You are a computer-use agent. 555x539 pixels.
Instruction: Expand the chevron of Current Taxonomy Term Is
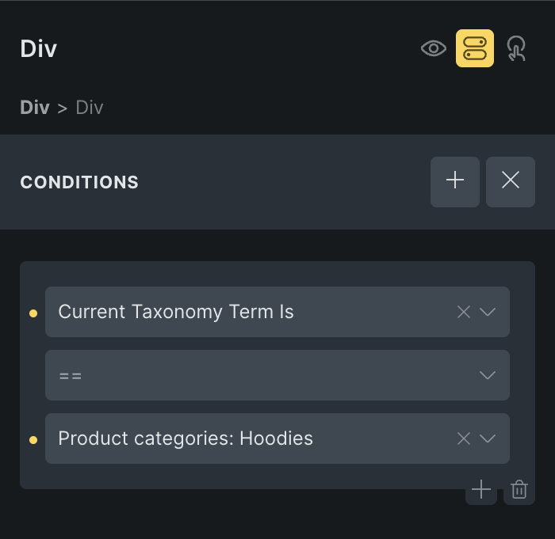[488, 312]
